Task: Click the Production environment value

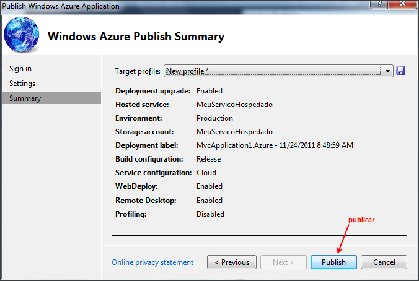Action: coord(214,118)
